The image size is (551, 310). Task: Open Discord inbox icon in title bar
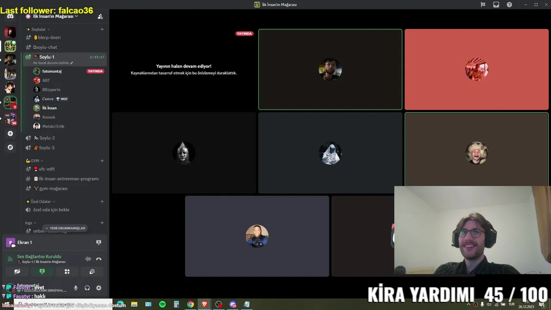pyautogui.click(x=496, y=5)
